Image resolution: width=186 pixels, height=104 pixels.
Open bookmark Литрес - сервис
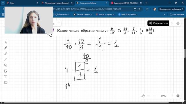coord(106,14)
